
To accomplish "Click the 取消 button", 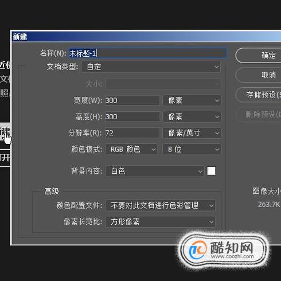I will coord(259,75).
